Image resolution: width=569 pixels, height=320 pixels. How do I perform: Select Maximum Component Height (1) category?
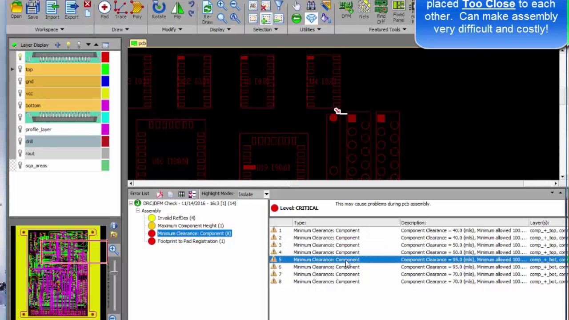pyautogui.click(x=190, y=225)
